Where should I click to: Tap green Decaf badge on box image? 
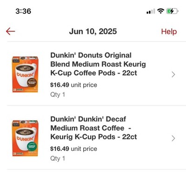pyautogui.click(x=32, y=146)
